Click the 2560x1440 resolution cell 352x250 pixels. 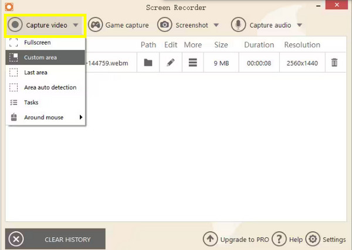click(302, 63)
